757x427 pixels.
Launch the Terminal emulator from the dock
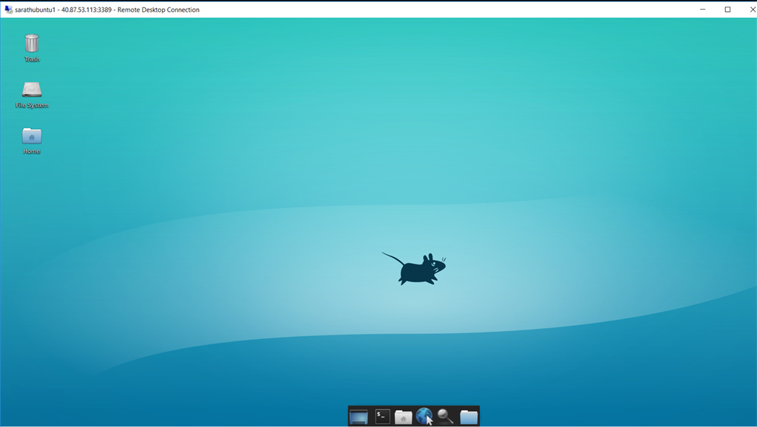point(382,416)
